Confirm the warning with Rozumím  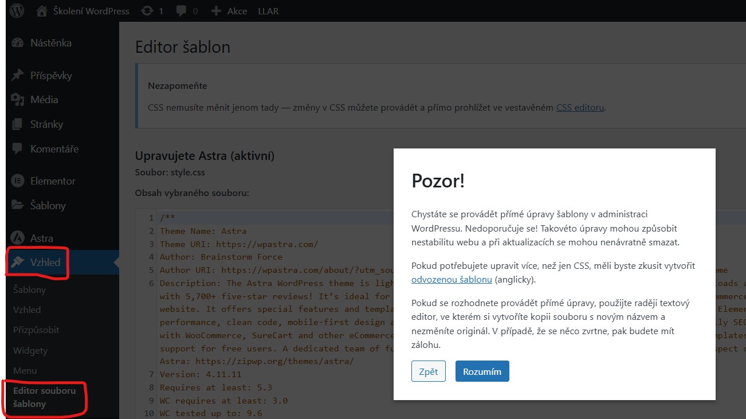[x=481, y=371]
